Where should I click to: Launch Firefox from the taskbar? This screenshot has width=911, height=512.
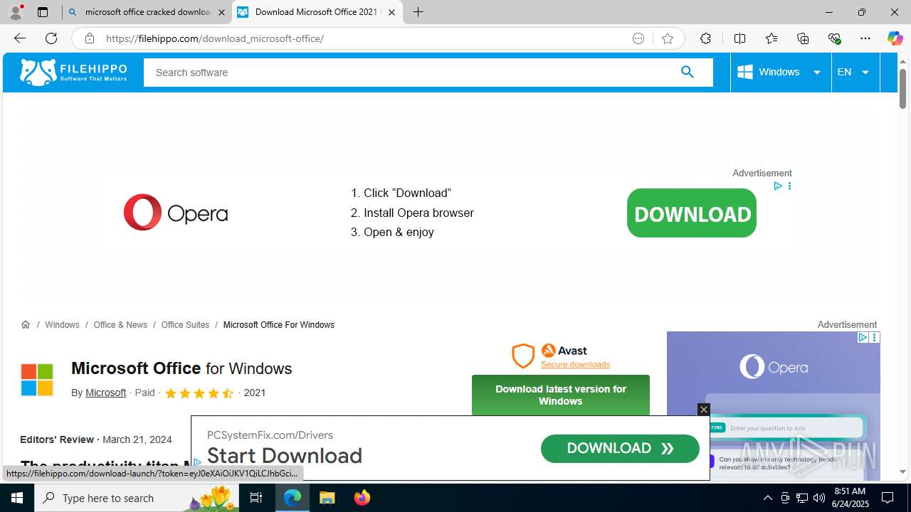tap(362, 498)
